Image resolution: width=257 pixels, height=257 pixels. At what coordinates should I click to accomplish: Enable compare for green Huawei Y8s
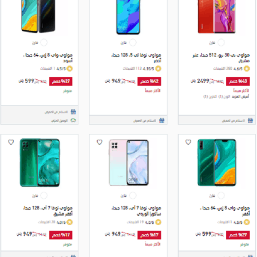point(221,196)
